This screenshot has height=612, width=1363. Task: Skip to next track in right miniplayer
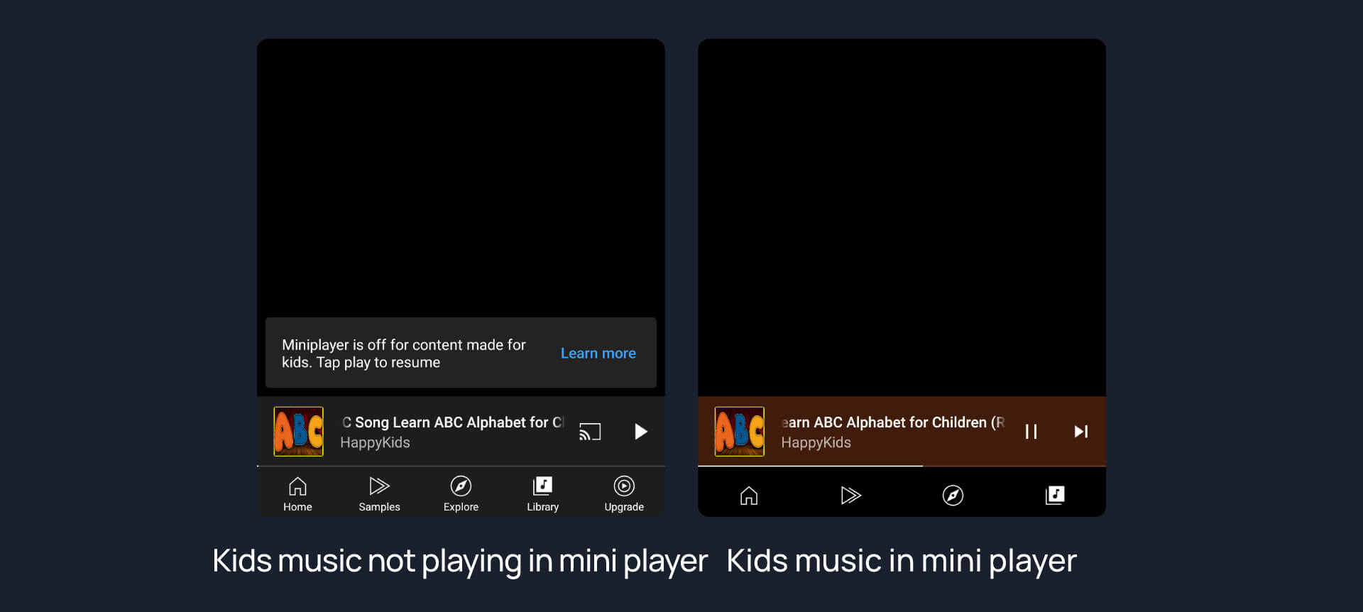[x=1080, y=432]
